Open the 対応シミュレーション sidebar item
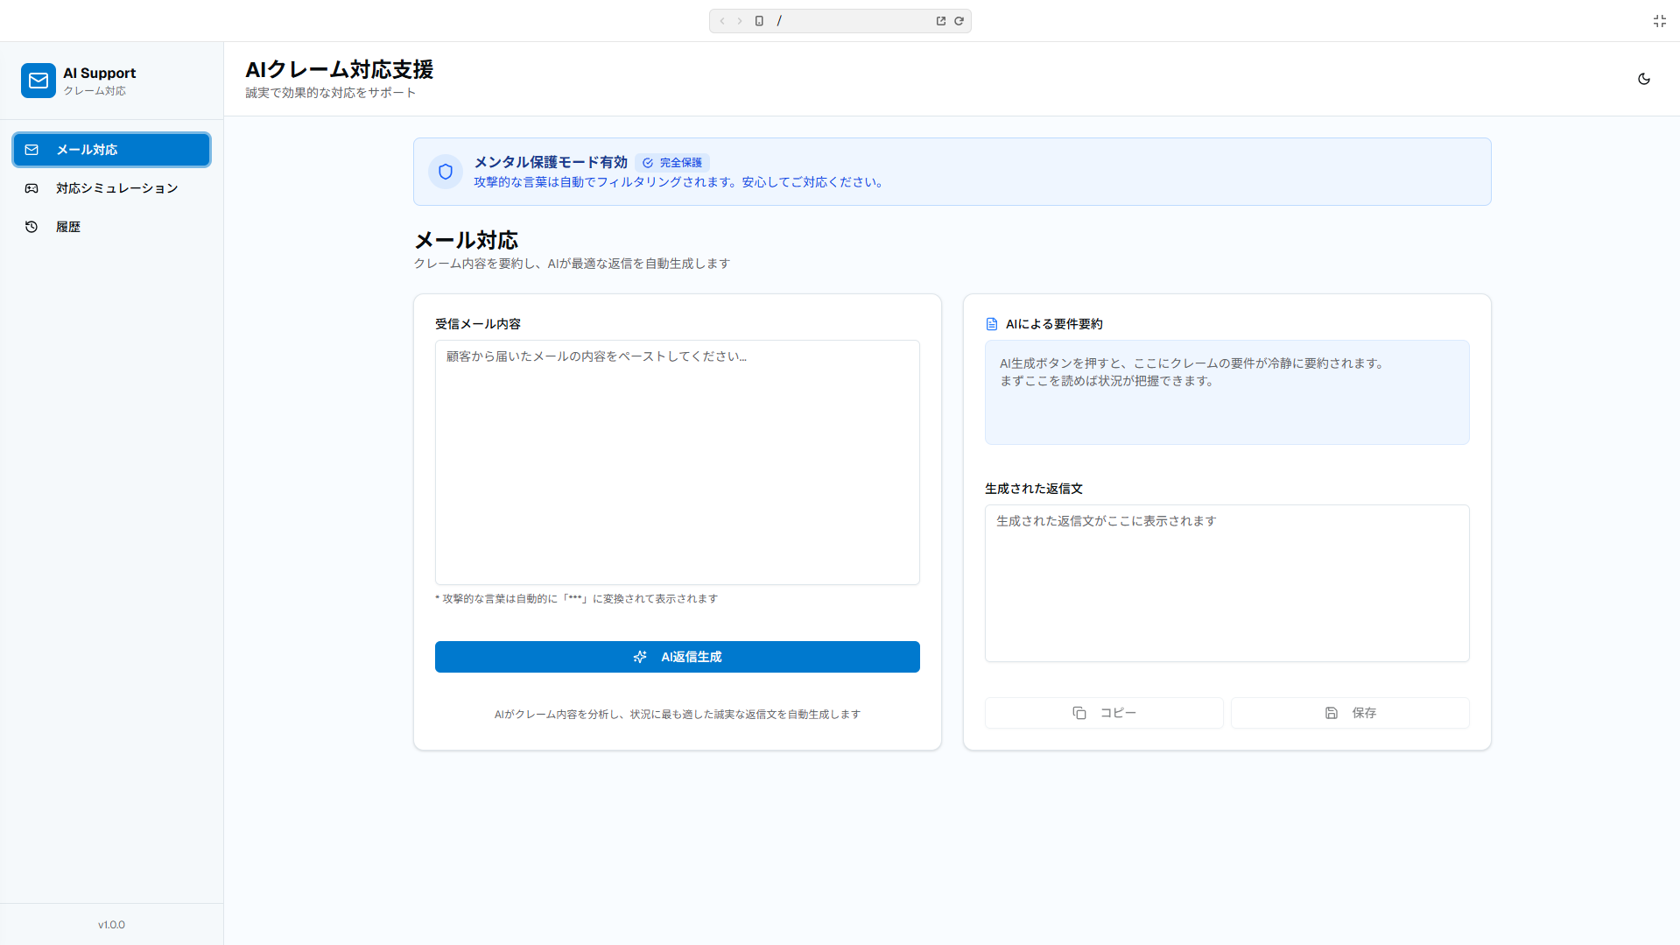 pos(112,188)
